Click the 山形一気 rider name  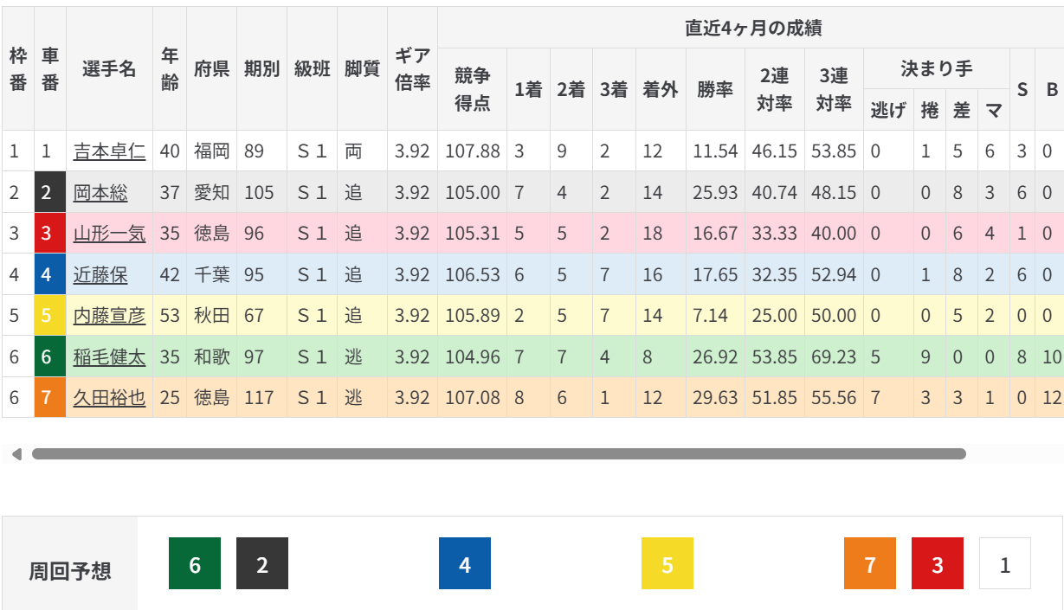pyautogui.click(x=109, y=234)
